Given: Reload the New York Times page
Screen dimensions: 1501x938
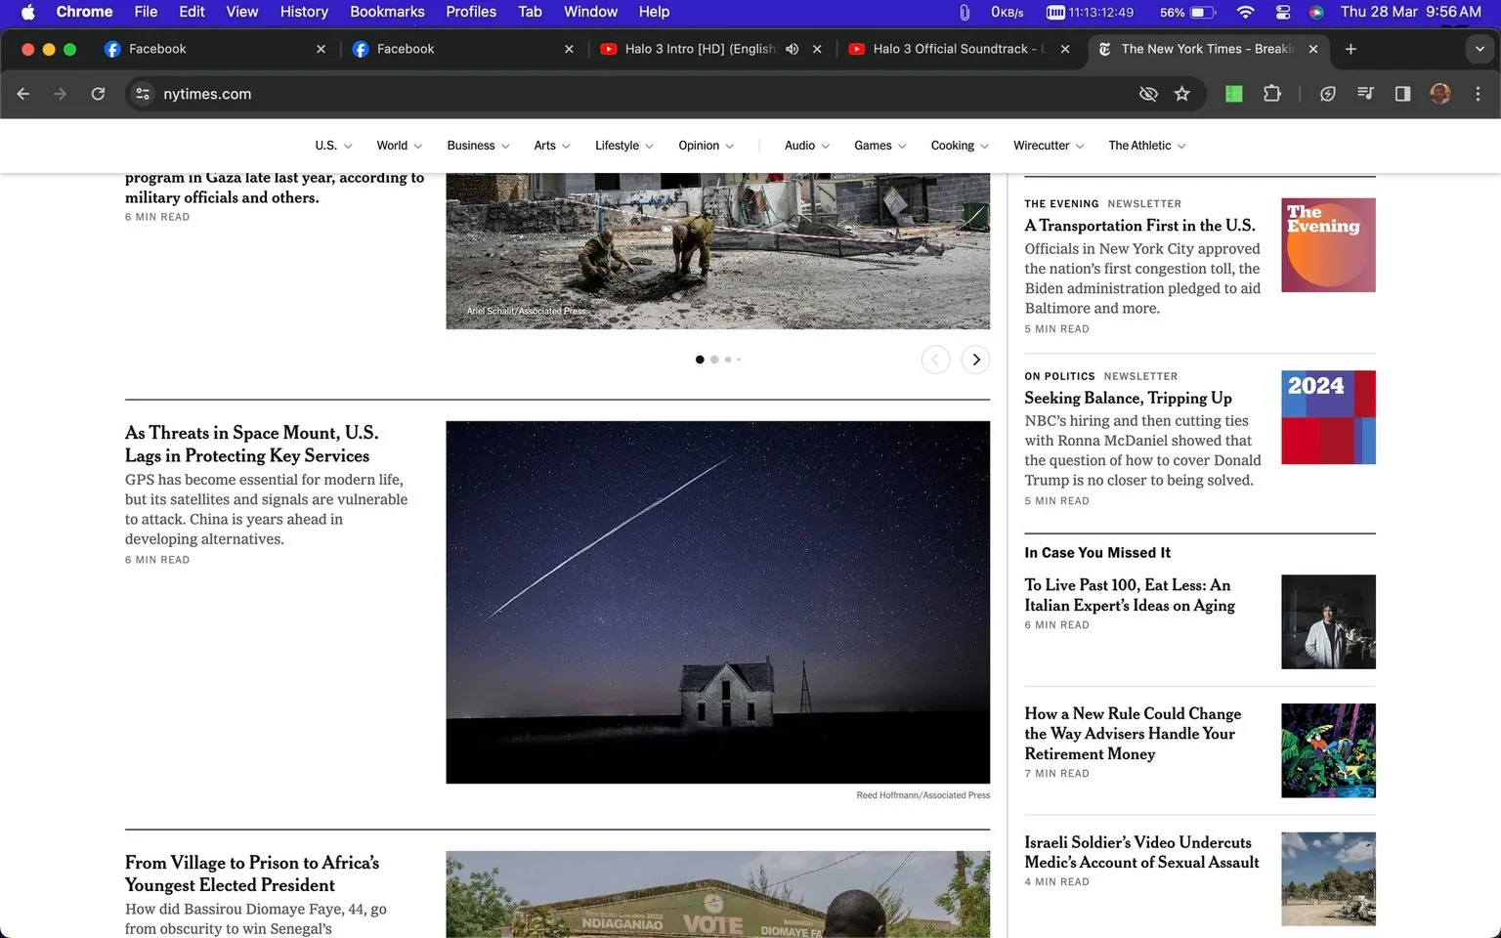Looking at the screenshot, I should (98, 93).
